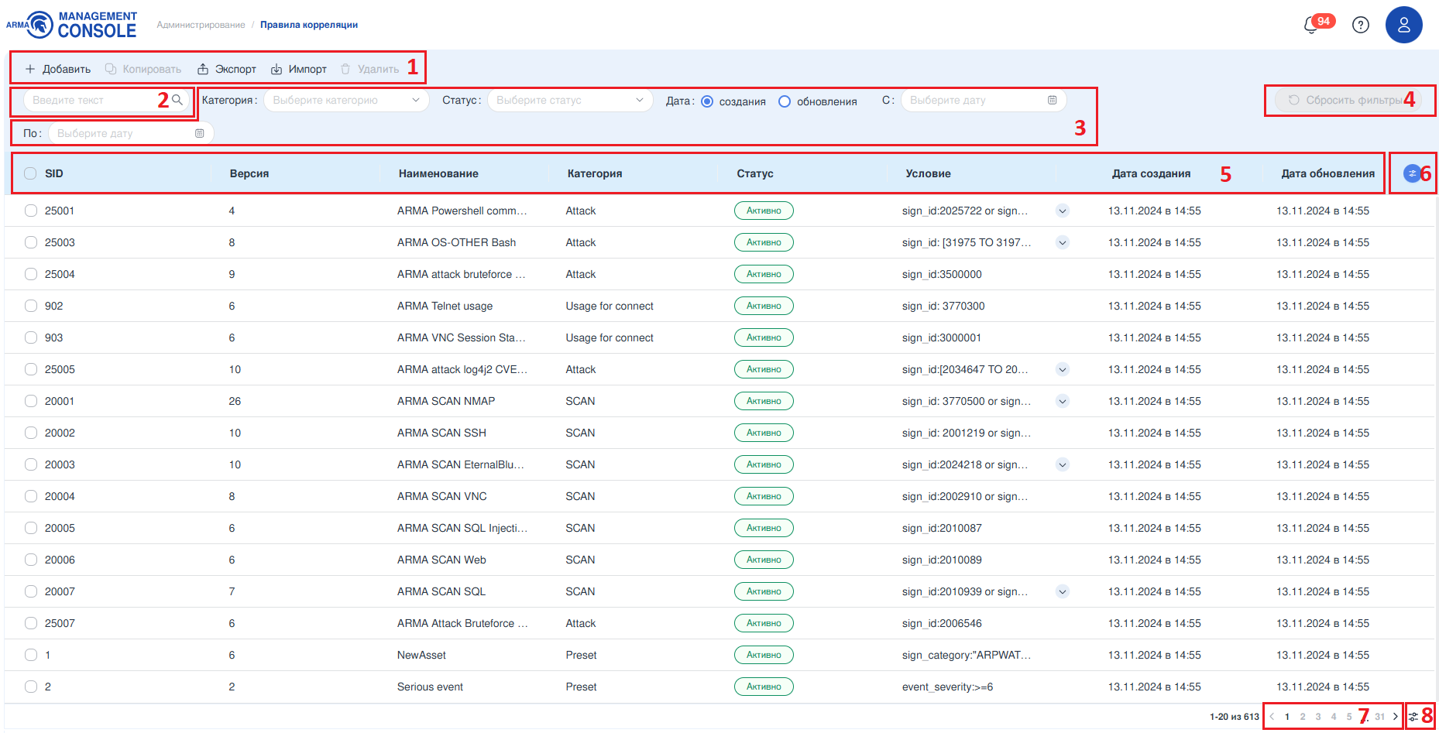The width and height of the screenshot is (1439, 733).
Task: Expand the condition for rule 20001
Action: click(x=1063, y=401)
